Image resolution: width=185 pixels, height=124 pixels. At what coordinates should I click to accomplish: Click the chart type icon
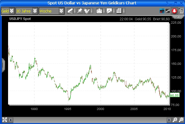(x=109, y=11)
